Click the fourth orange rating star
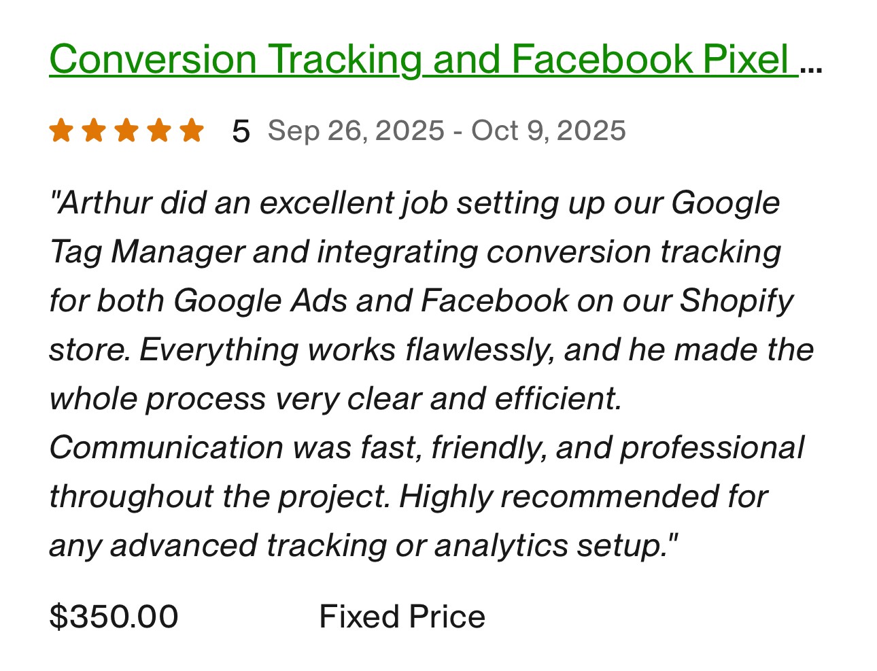The width and height of the screenshot is (877, 671). 159,131
